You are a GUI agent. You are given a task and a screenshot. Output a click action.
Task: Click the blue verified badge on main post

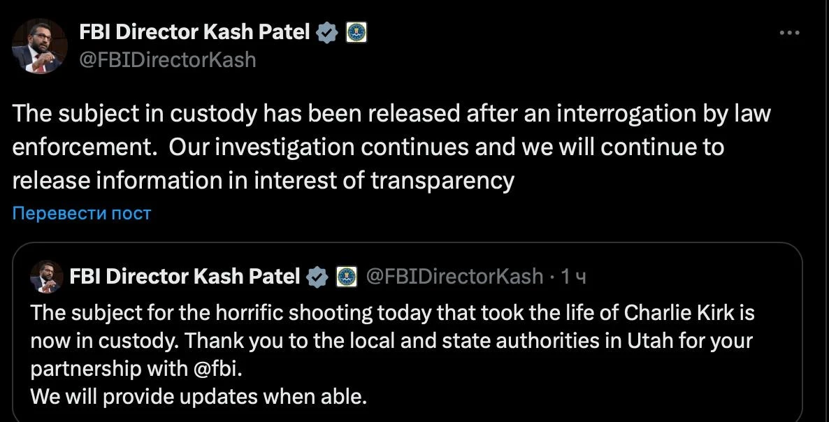pyautogui.click(x=326, y=32)
